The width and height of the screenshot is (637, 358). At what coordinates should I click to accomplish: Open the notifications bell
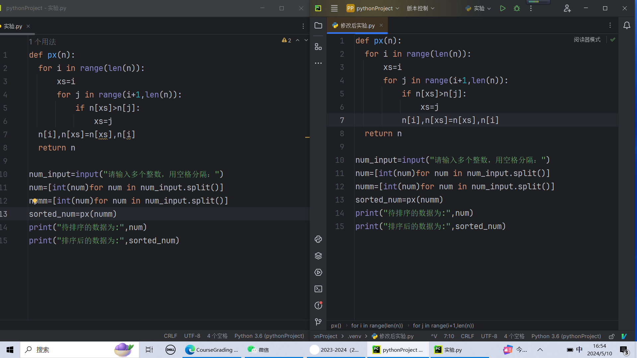[x=627, y=26]
